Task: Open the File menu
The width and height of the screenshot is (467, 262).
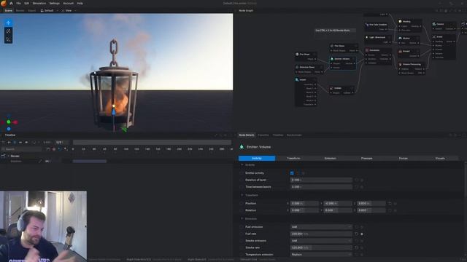Action: click(18, 3)
